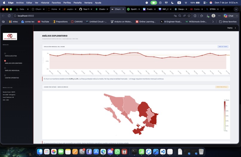Open the CANVAS bookmark link
The height and width of the screenshot is (157, 241).
(77, 22)
